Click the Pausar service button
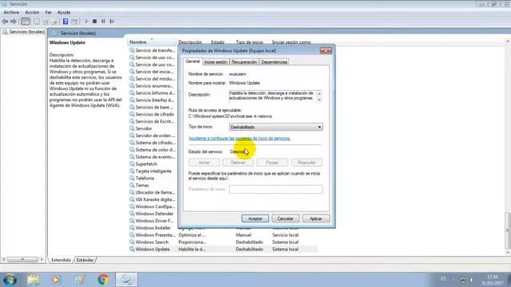Screen dimensions: 511x287 pos(272,163)
